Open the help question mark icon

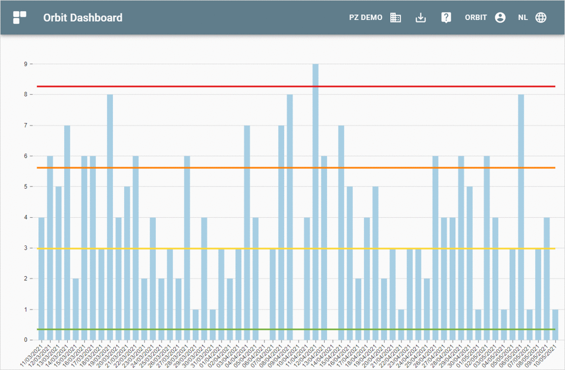[446, 17]
